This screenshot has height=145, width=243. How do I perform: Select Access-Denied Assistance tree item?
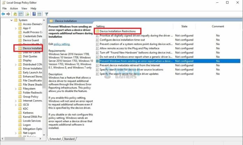(x=32, y=24)
